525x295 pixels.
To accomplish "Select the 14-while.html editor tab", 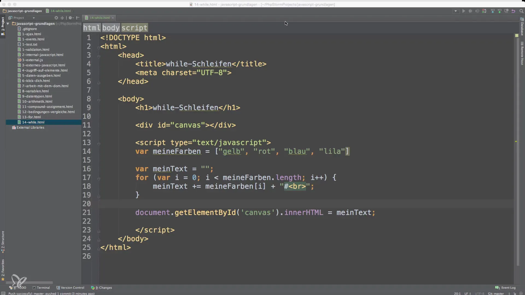I will [x=100, y=18].
